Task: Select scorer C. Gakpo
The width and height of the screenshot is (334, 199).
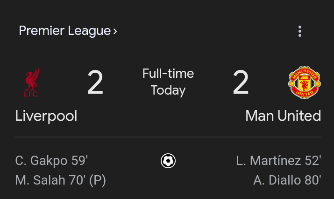Action: (x=42, y=161)
